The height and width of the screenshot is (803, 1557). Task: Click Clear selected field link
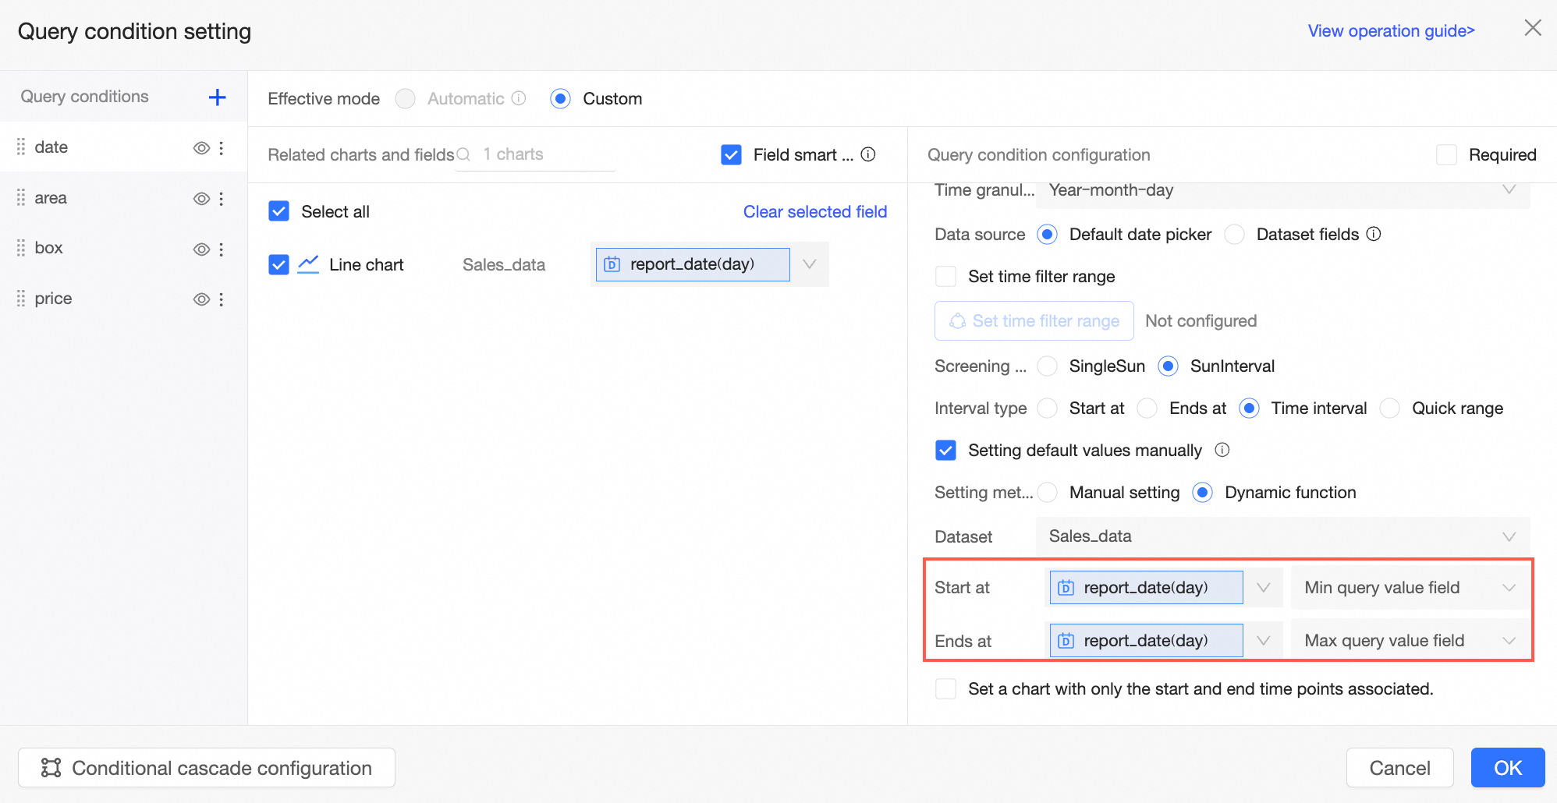815,211
